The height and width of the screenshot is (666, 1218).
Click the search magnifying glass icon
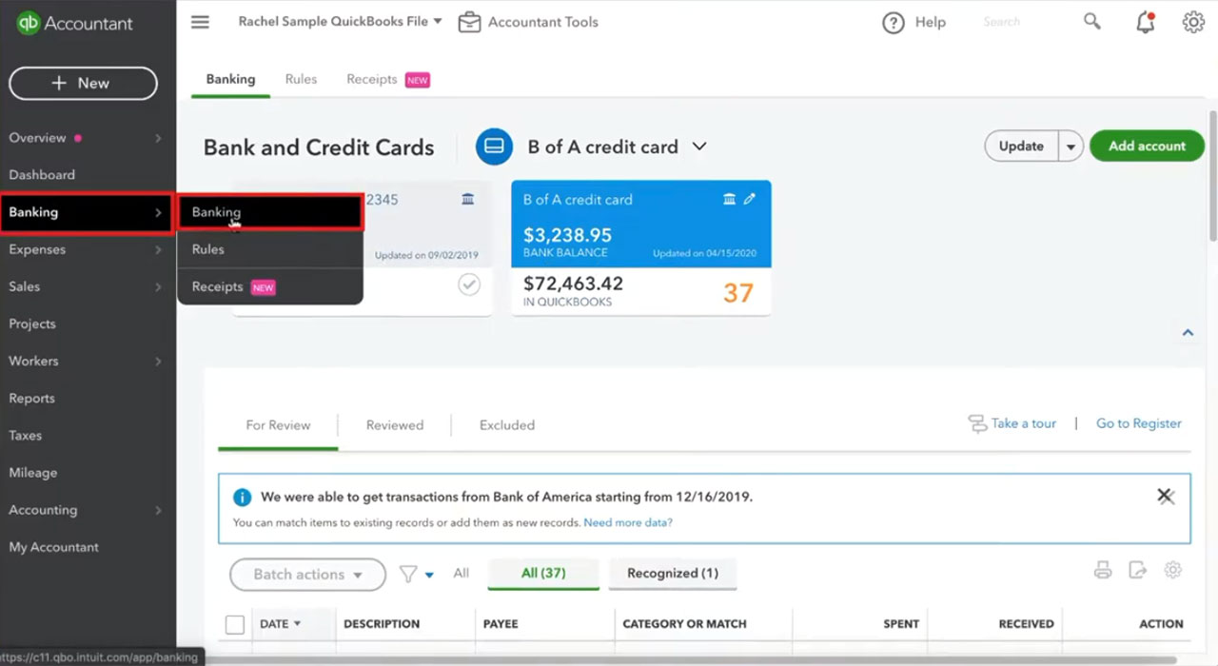pos(1092,22)
